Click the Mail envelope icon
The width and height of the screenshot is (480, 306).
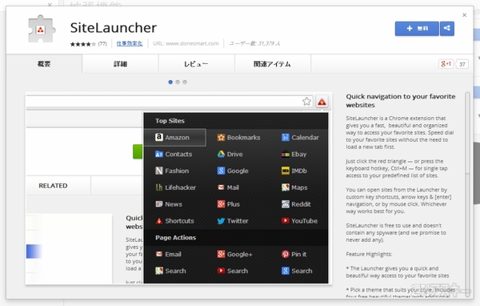pos(221,187)
